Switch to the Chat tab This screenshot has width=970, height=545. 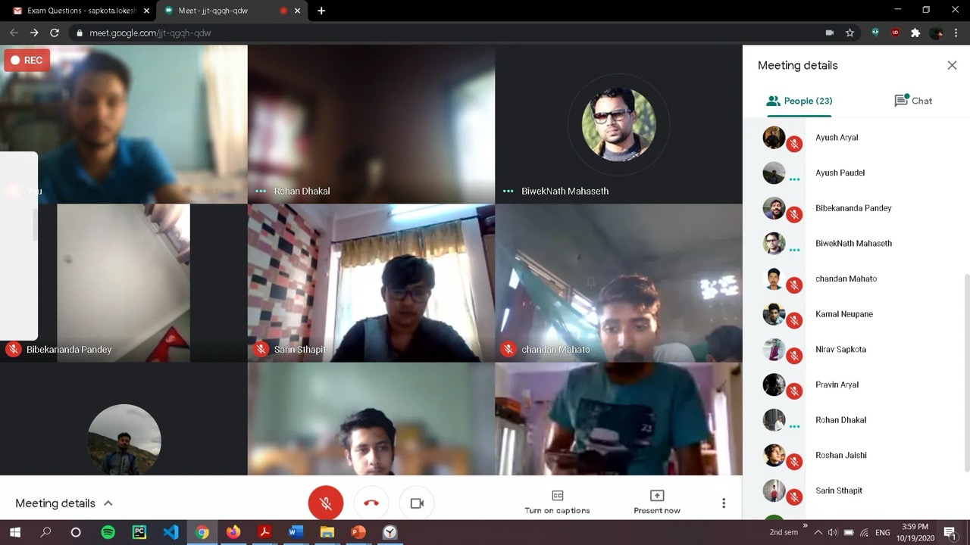pos(913,101)
